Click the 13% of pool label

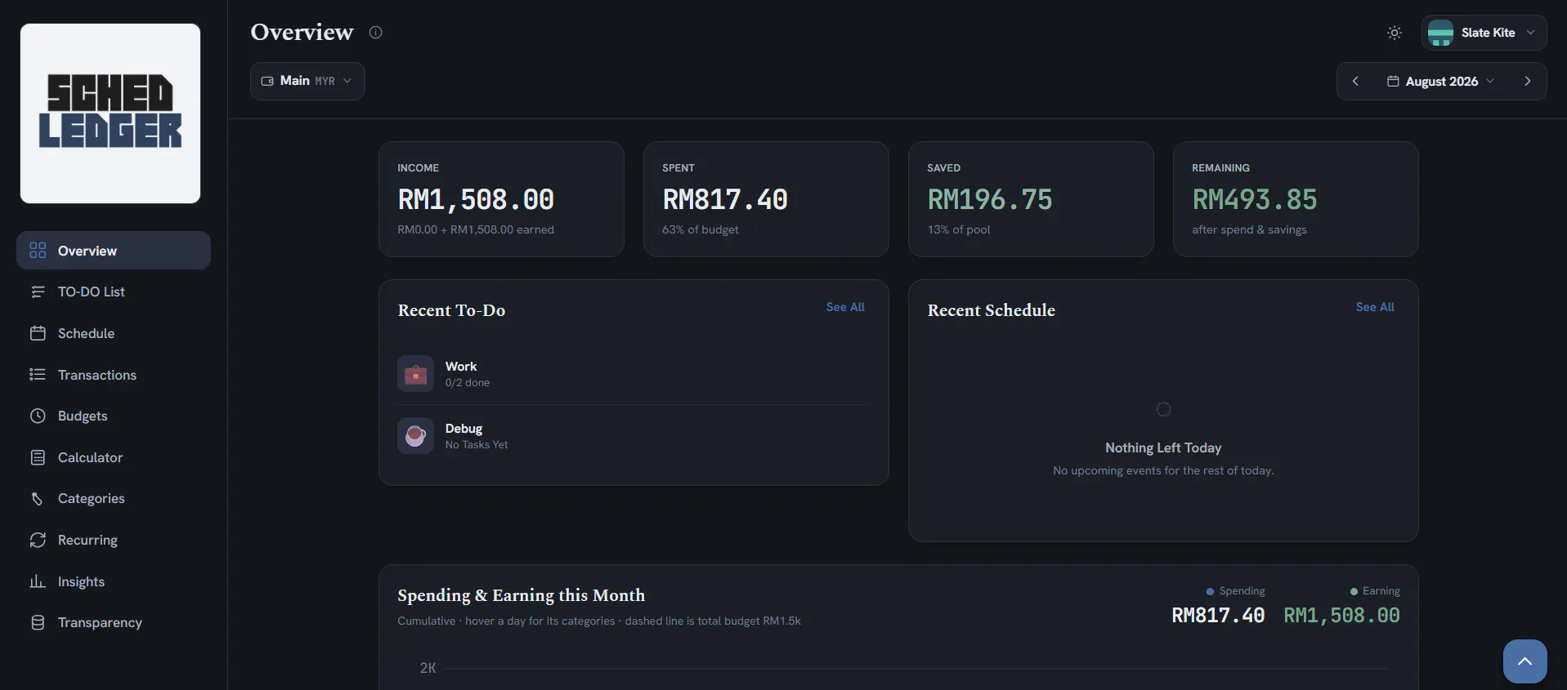coord(959,229)
